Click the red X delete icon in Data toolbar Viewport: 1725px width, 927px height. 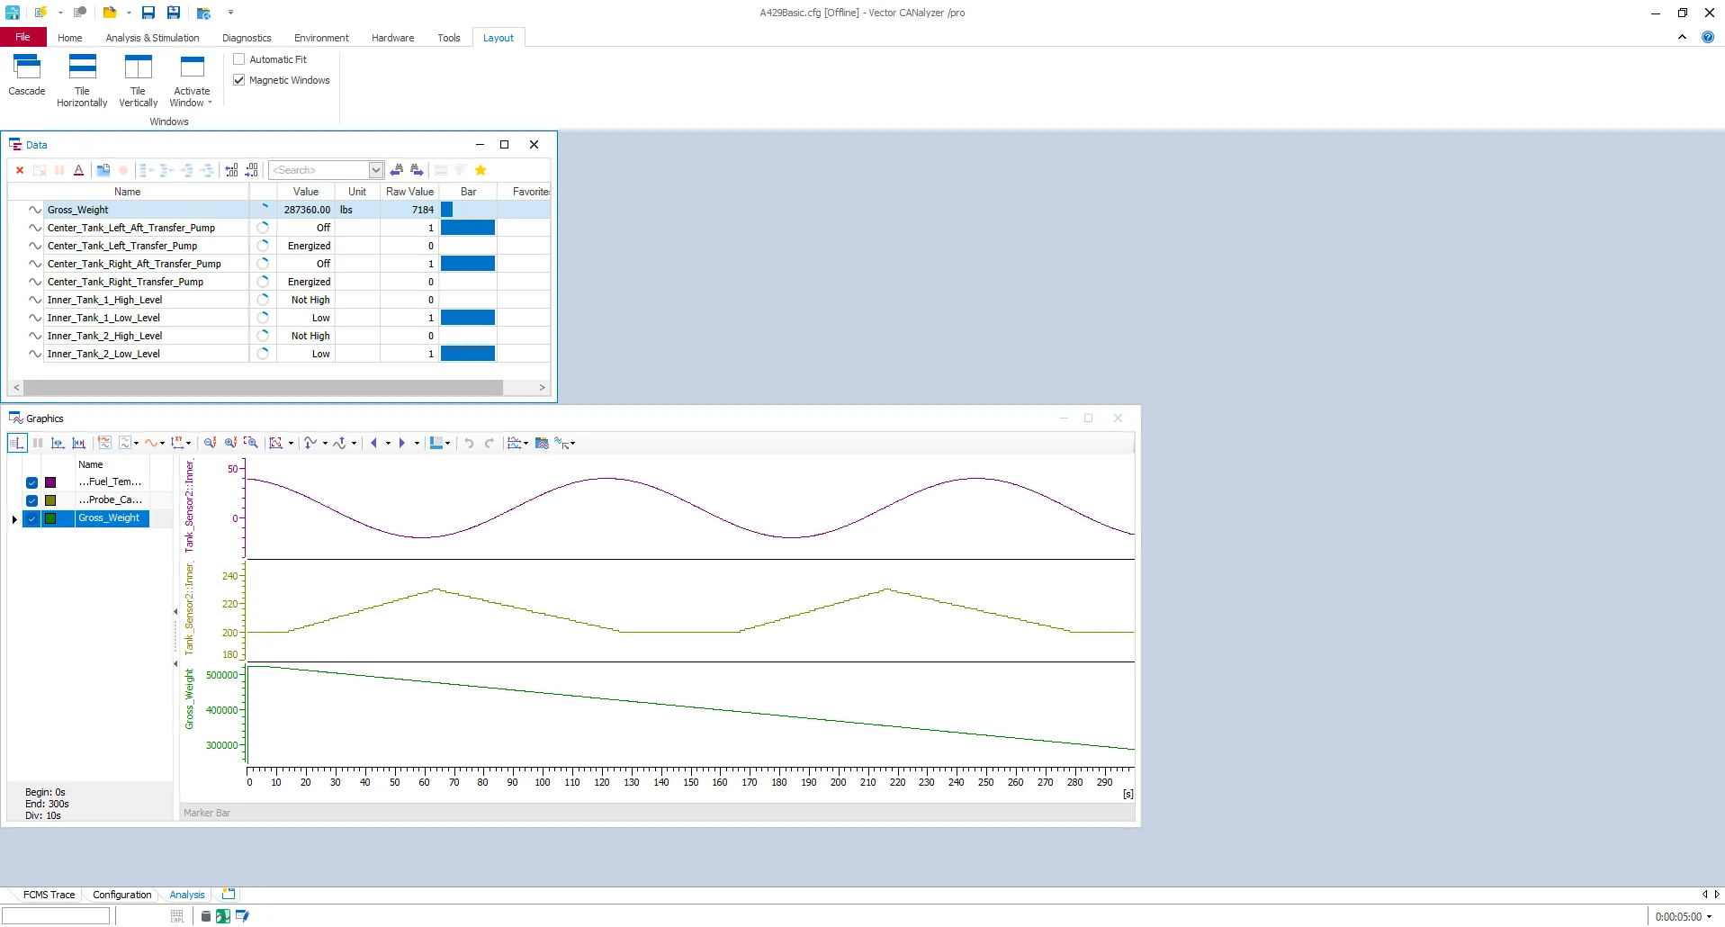coord(20,170)
